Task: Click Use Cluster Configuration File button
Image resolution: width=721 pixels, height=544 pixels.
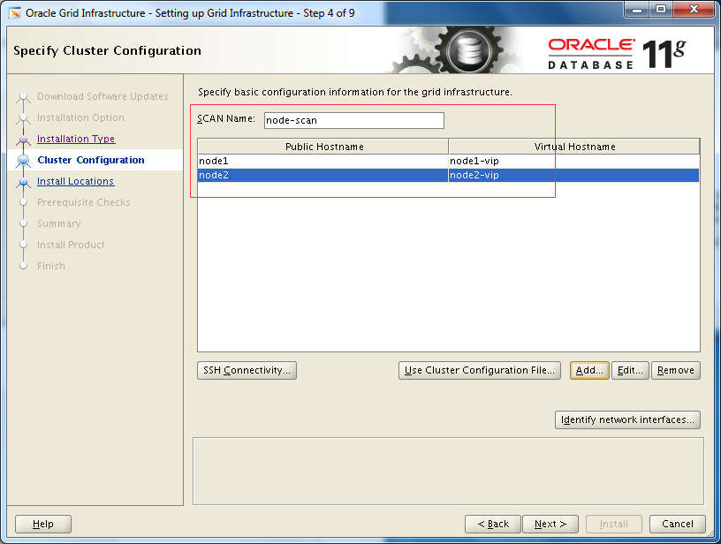Action: (x=480, y=370)
